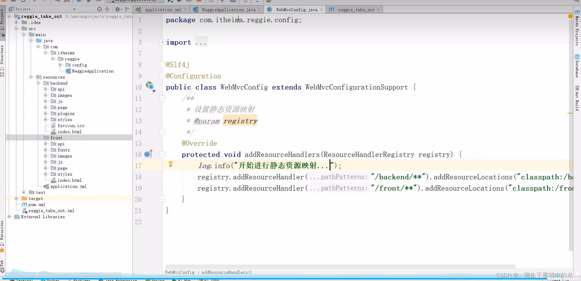Screen dimensions: 581x281
Task: Close the application.yml editor tab
Action: click(185, 10)
